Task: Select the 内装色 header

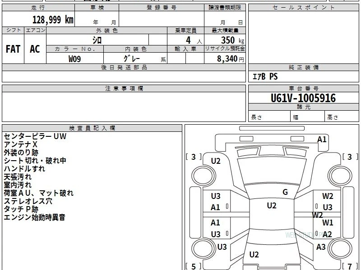Action: point(136,49)
